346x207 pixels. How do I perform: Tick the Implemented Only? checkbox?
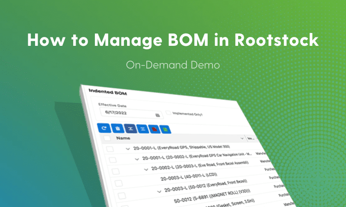(x=169, y=113)
